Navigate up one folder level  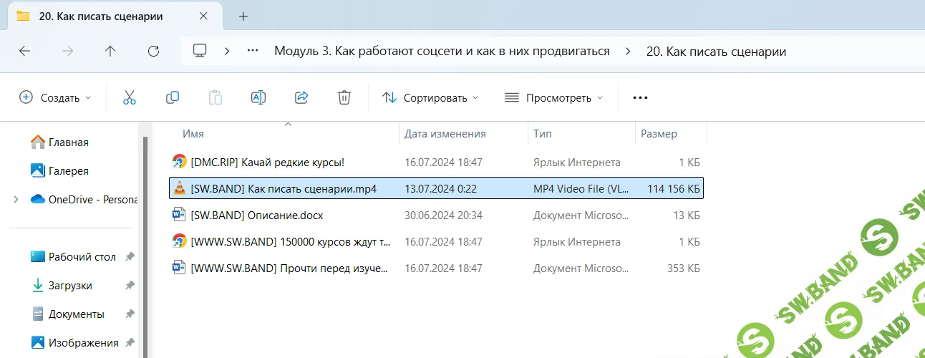(x=110, y=51)
